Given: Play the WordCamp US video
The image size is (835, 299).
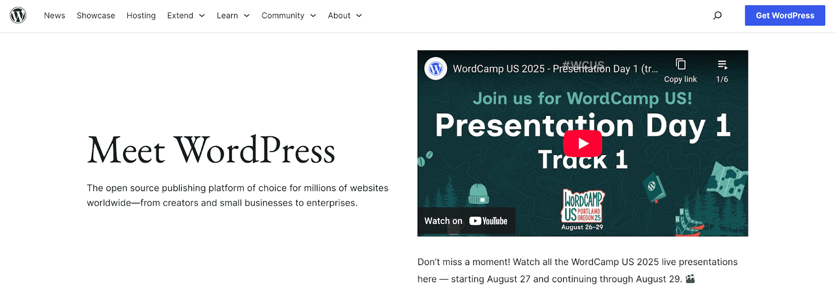Looking at the screenshot, I should click(583, 143).
